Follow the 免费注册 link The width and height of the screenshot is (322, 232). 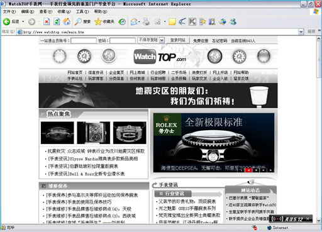tap(201, 41)
